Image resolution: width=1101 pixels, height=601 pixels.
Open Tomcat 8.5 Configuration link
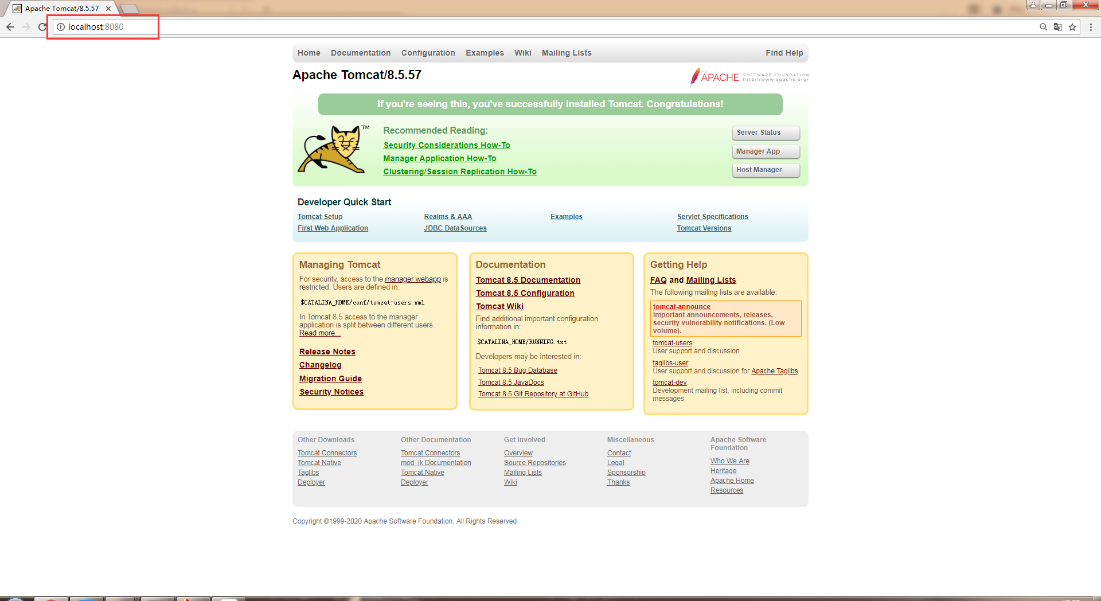525,293
